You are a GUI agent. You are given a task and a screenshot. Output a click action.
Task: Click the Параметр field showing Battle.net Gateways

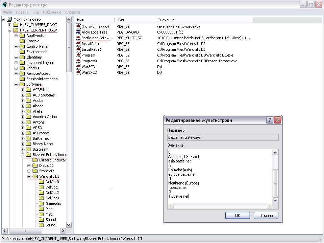pyautogui.click(x=223, y=137)
